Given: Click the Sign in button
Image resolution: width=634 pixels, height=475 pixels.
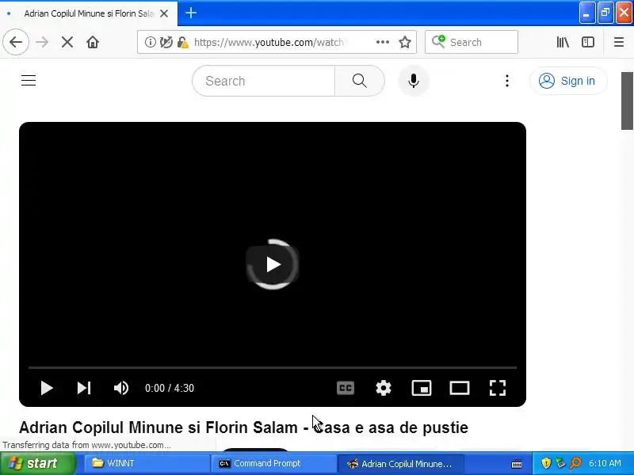Looking at the screenshot, I should [568, 81].
